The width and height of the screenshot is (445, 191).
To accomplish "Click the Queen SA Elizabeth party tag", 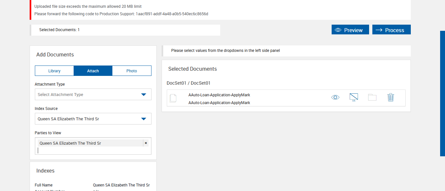I will pos(70,143).
